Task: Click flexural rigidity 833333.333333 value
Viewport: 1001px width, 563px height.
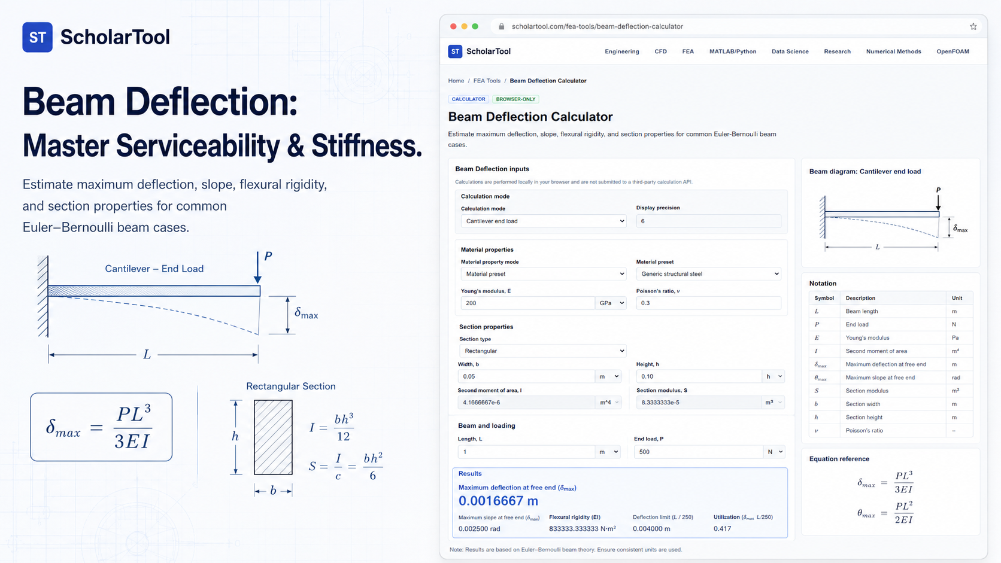Action: pyautogui.click(x=582, y=529)
